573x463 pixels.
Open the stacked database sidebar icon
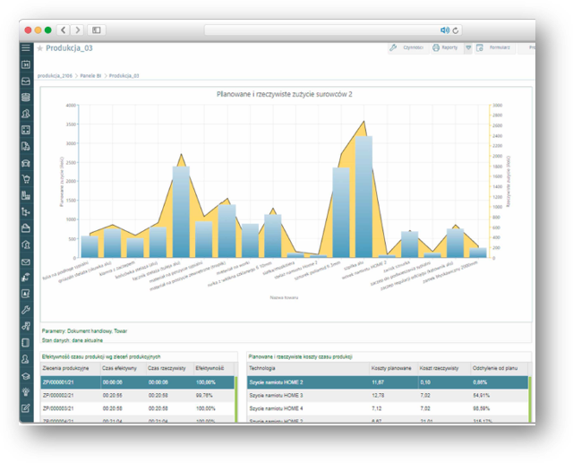tap(26, 98)
